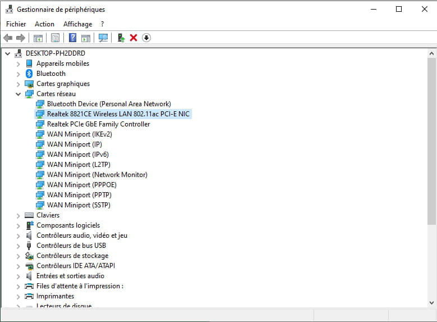Expand Contrôleurs de bus USB node
This screenshot has width=437, height=322.
[x=19, y=246]
